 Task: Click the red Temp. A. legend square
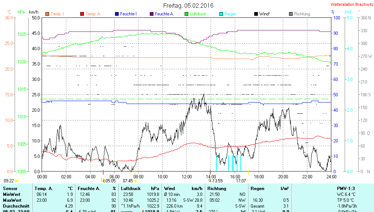click(82, 14)
